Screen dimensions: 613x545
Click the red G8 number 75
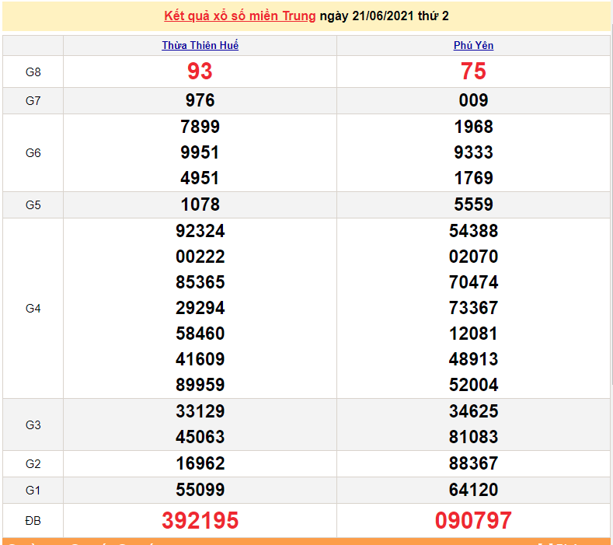click(x=473, y=72)
